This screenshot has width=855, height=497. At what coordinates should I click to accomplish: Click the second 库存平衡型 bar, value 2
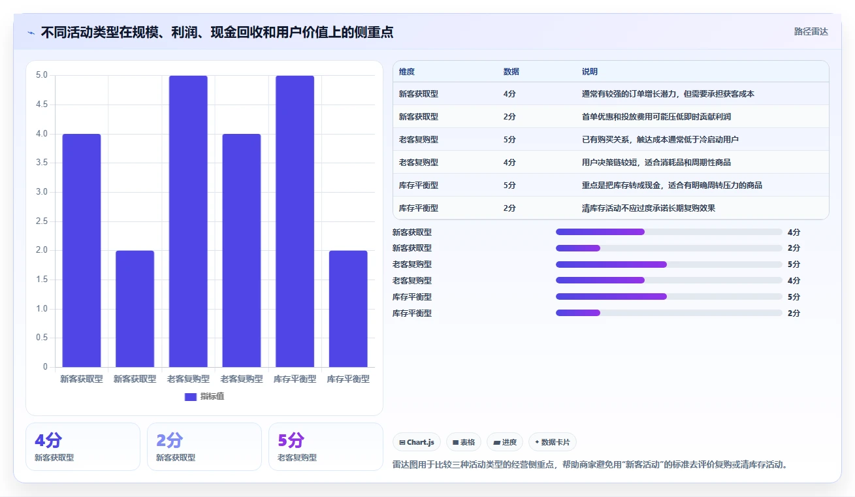pyautogui.click(x=348, y=309)
